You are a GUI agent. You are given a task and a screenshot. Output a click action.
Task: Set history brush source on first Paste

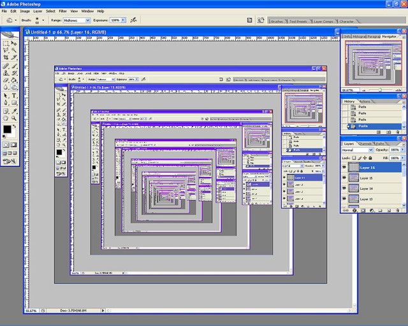point(345,107)
